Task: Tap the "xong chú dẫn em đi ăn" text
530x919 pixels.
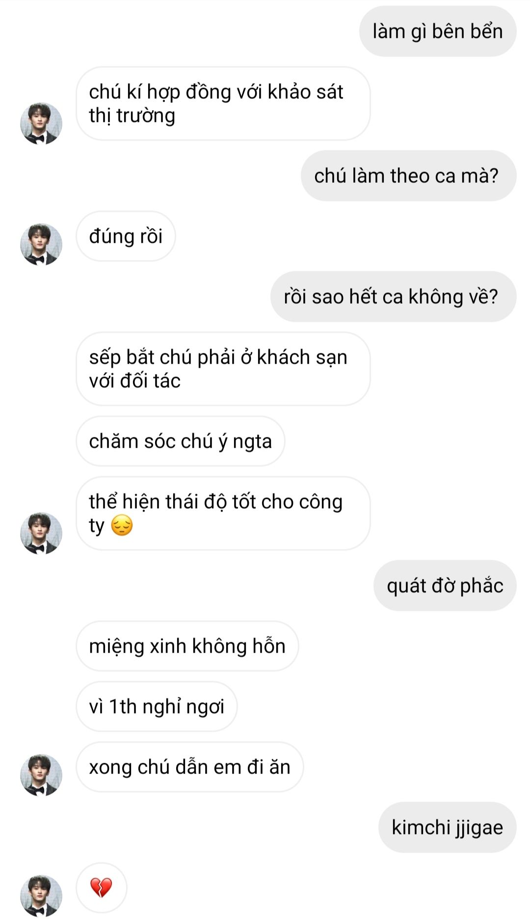Action: (189, 767)
